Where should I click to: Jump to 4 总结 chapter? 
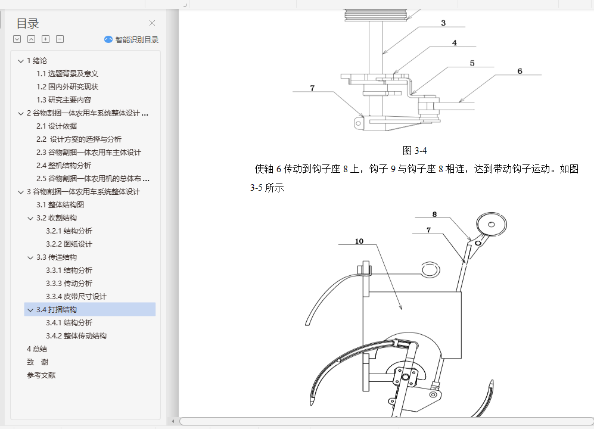pyautogui.click(x=37, y=349)
